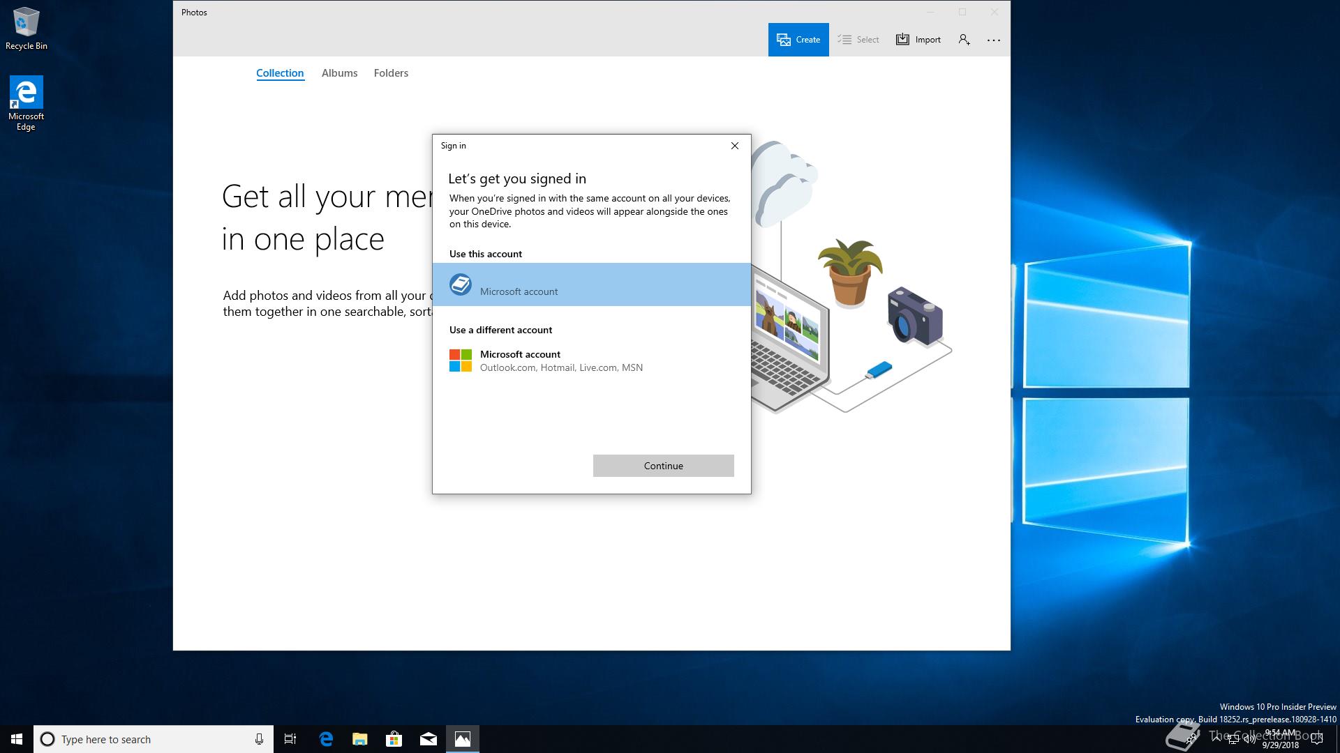Open the Windows Start menu
Image resolution: width=1340 pixels, height=753 pixels.
pos(17,739)
